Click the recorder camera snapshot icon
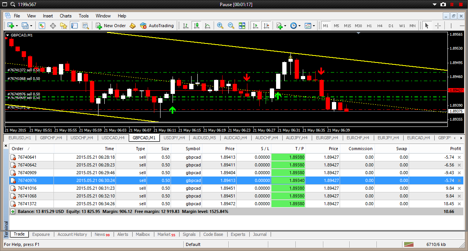The image size is (468, 251). (443, 4)
